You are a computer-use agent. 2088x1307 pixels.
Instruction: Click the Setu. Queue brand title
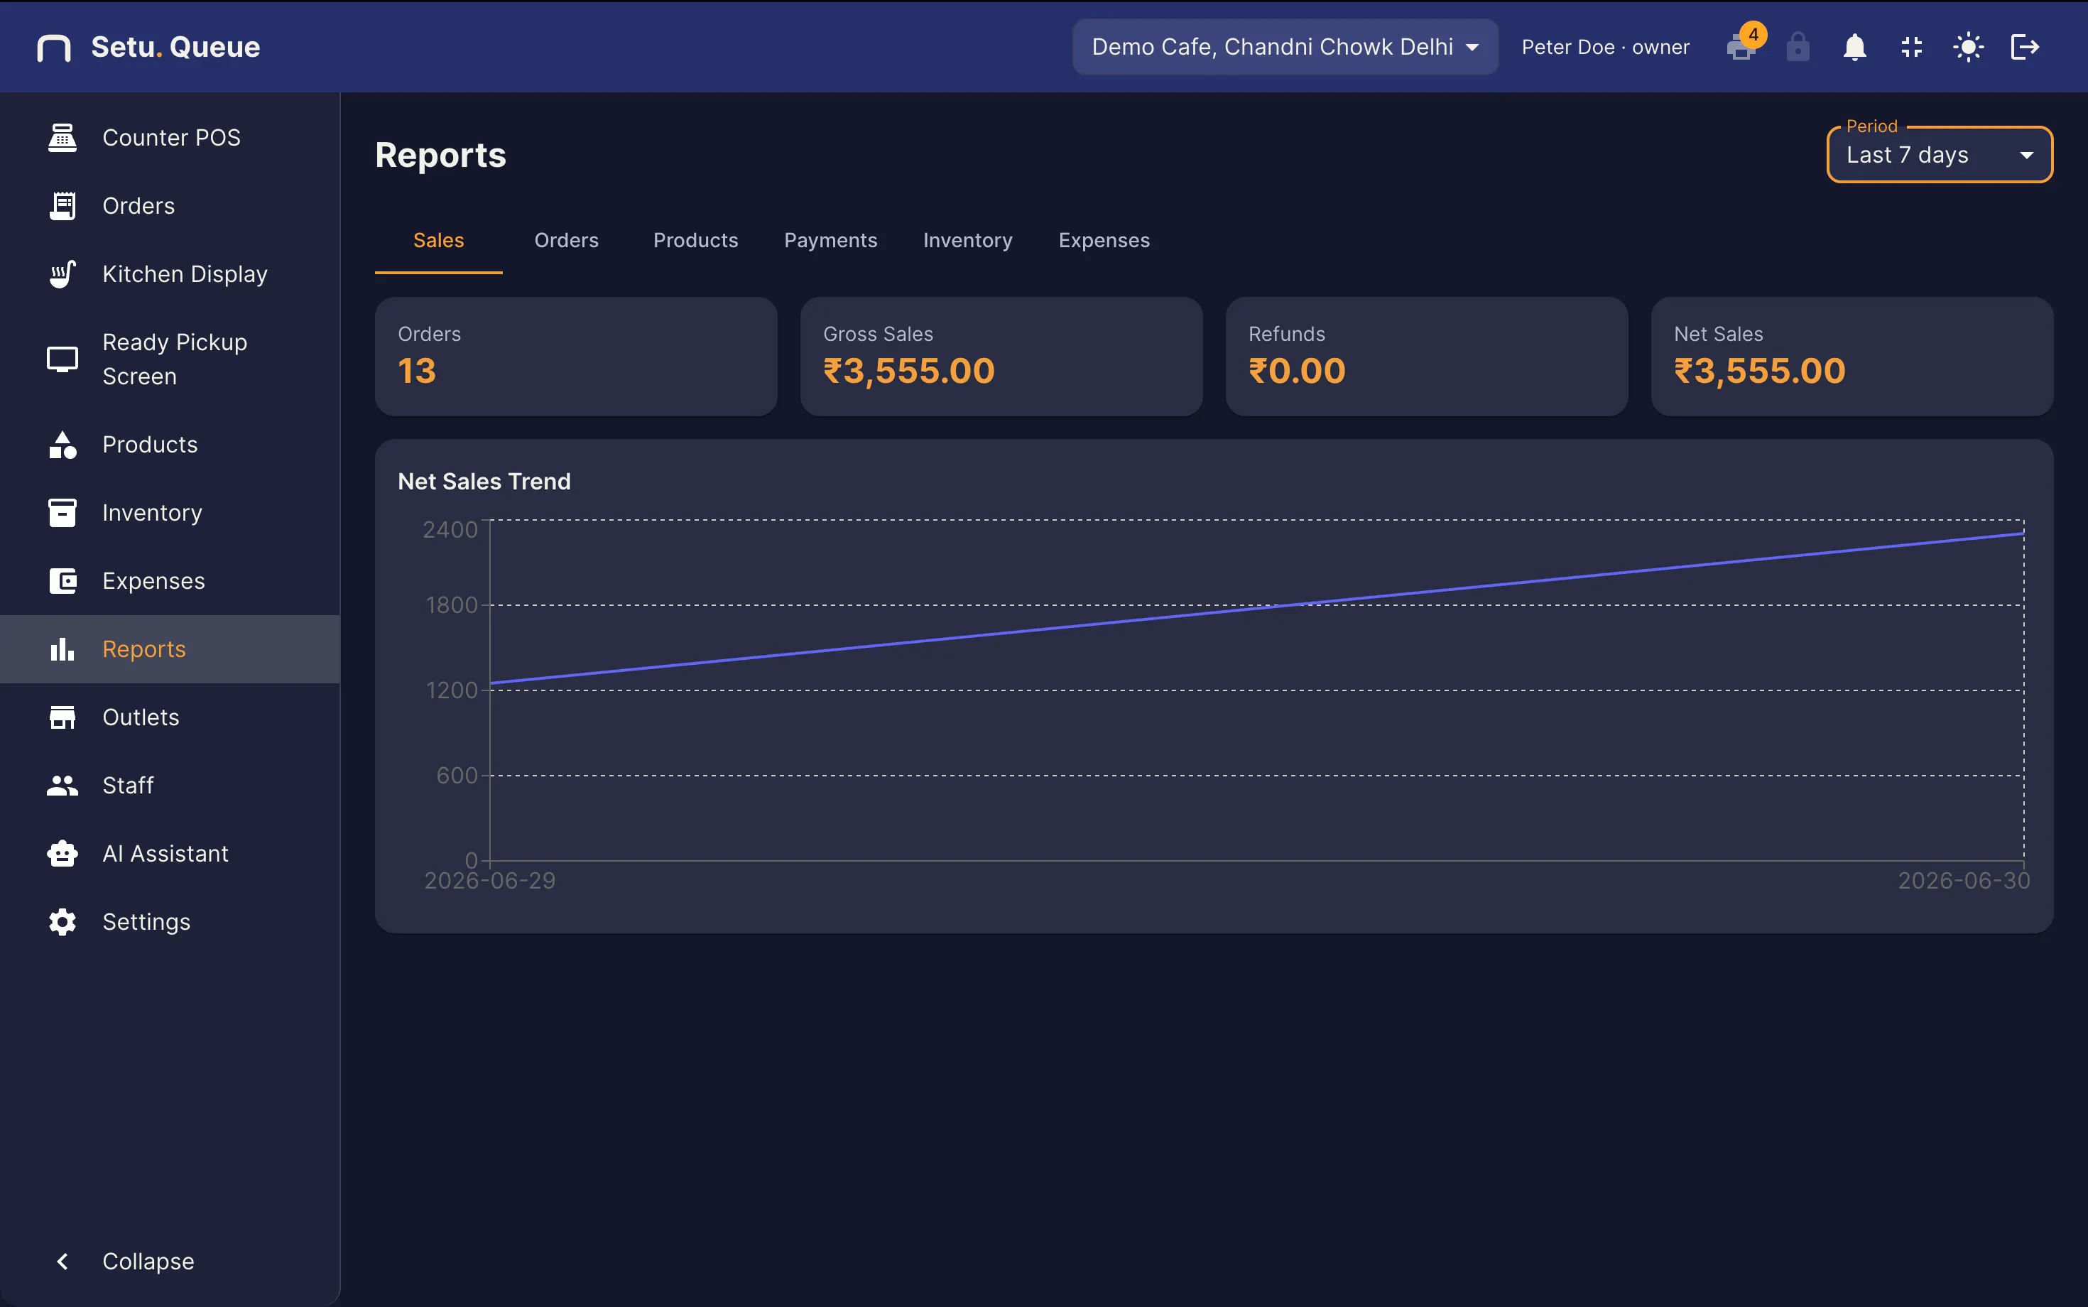[x=175, y=47]
